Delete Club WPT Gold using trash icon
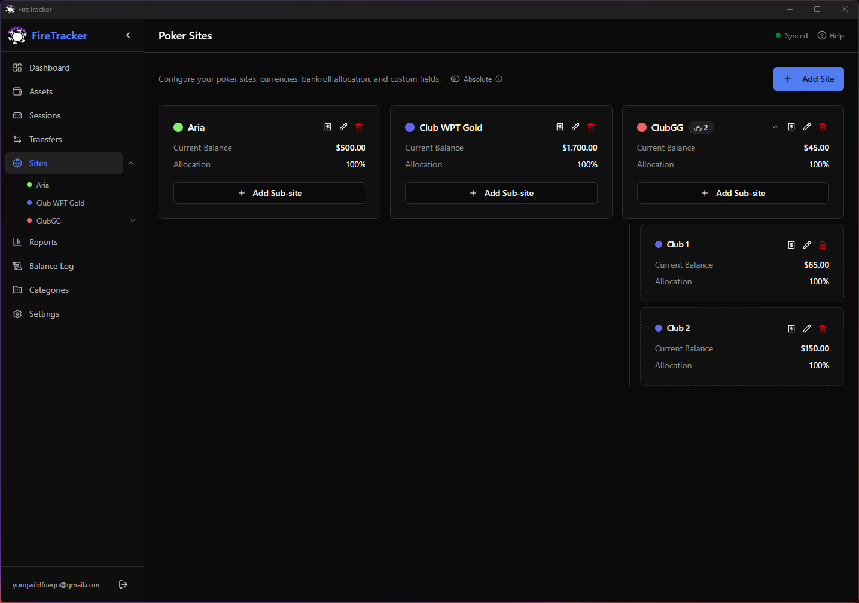The width and height of the screenshot is (859, 603). pyautogui.click(x=591, y=127)
